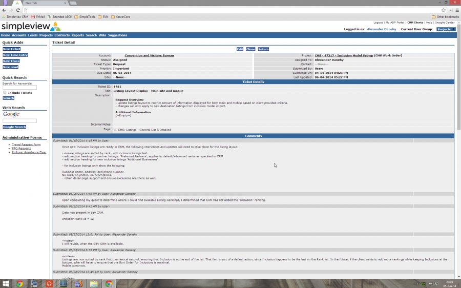This screenshot has height=288, width=461.
Task: Open the SimpleTools bookmark folder
Action: (85, 17)
